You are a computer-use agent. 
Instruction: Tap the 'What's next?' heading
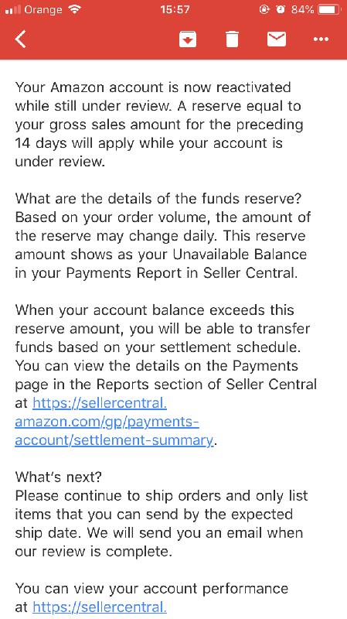59,477
